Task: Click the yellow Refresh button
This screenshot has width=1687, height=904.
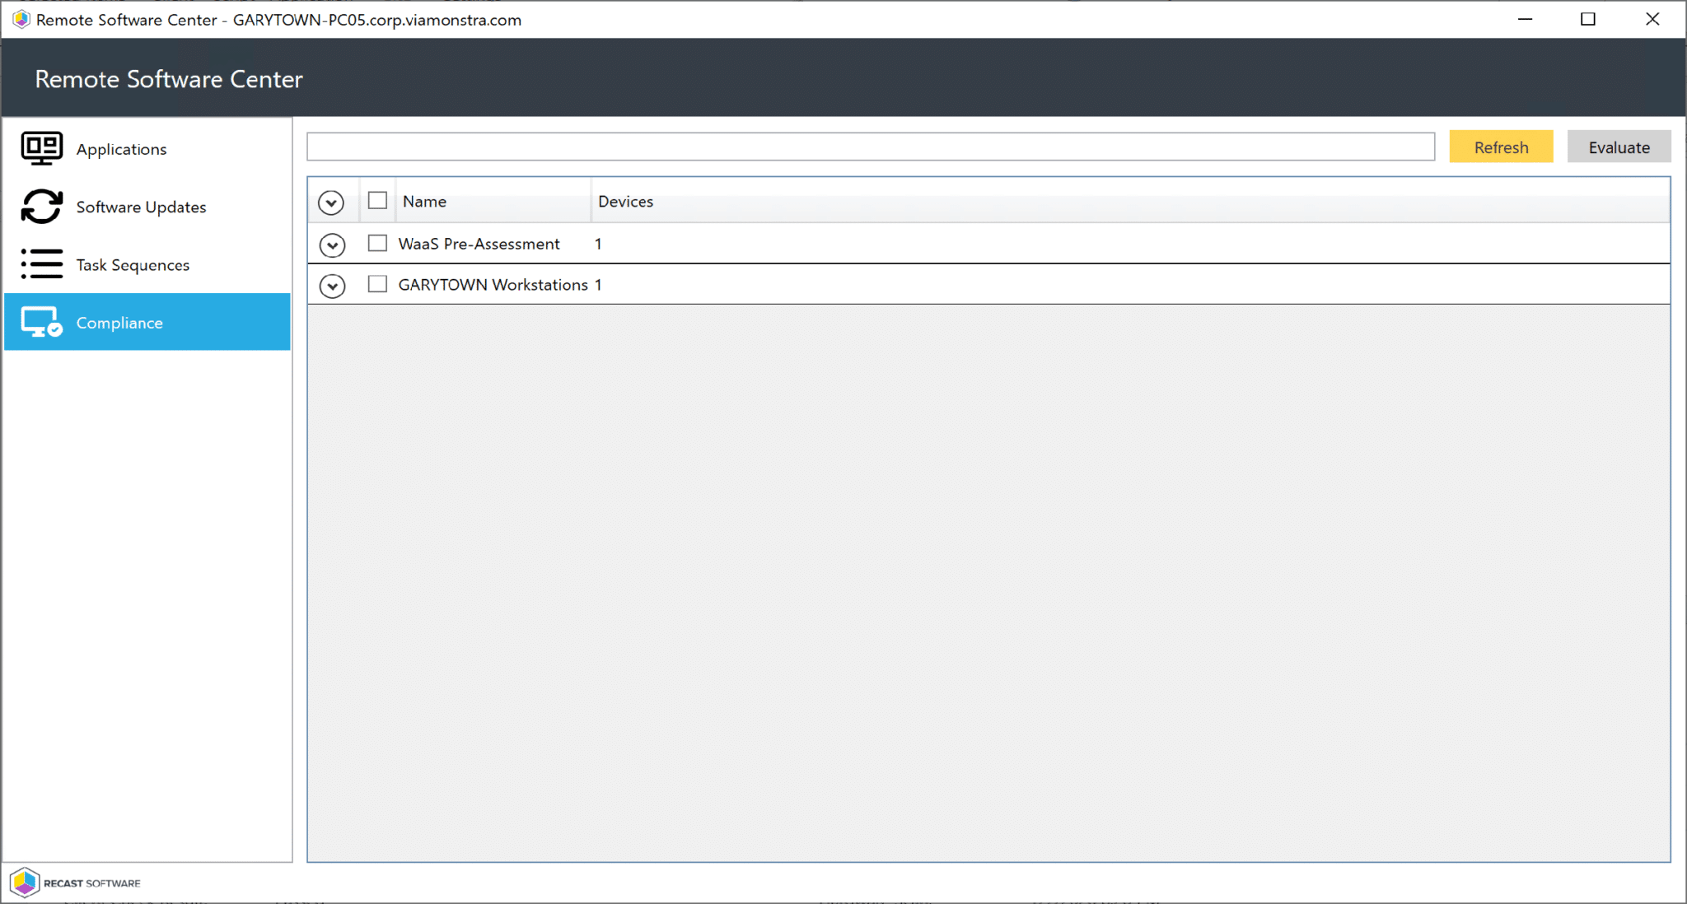Action: coord(1501,147)
